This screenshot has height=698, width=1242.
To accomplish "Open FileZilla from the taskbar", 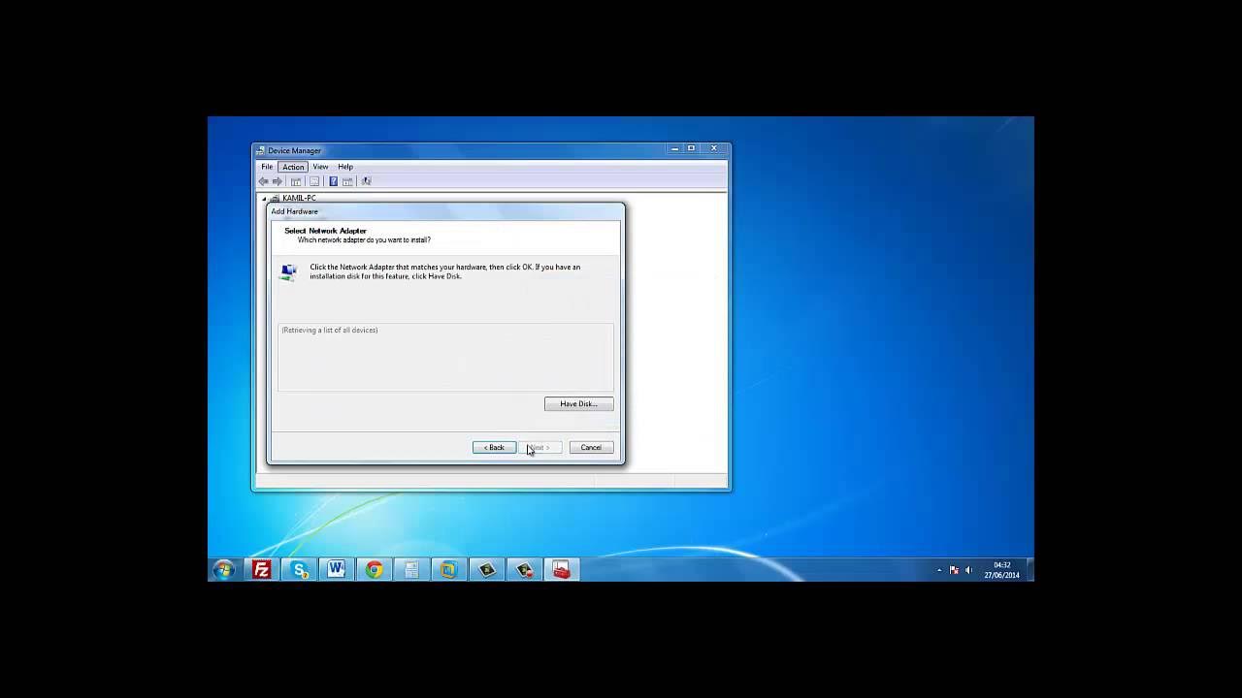I will [x=261, y=569].
